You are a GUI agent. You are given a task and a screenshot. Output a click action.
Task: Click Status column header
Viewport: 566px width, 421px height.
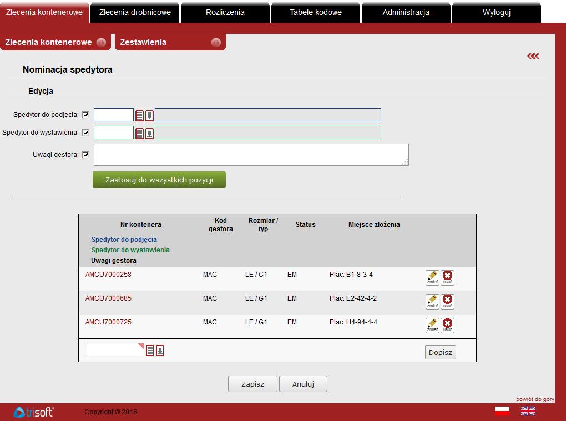(305, 225)
